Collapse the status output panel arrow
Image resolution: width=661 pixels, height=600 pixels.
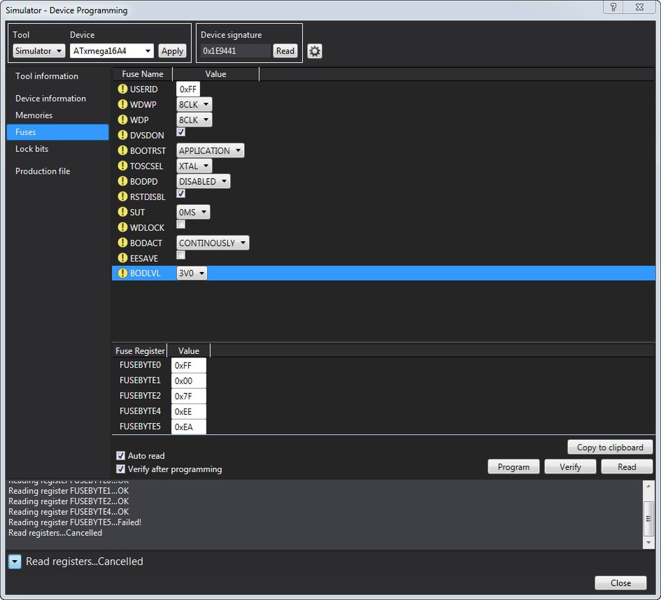[15, 562]
